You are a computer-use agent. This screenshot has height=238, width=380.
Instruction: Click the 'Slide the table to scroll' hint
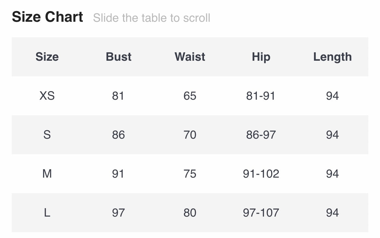[151, 18]
